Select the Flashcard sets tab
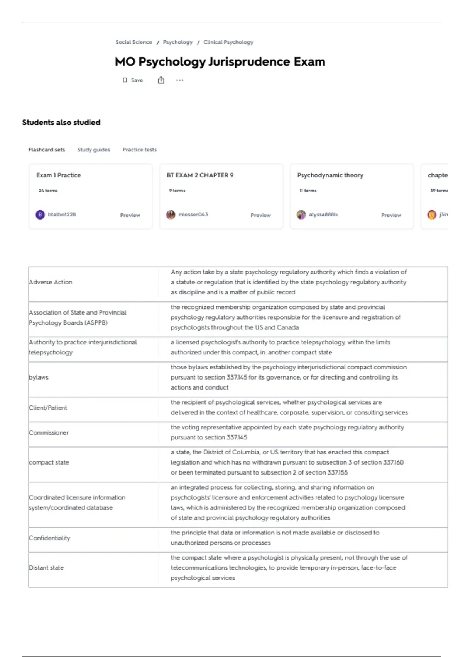 (x=46, y=150)
